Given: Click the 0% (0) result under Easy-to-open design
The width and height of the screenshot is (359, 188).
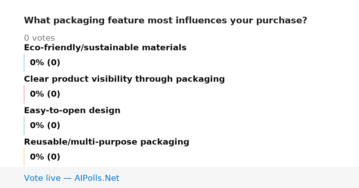Looking at the screenshot, I should (x=45, y=126).
